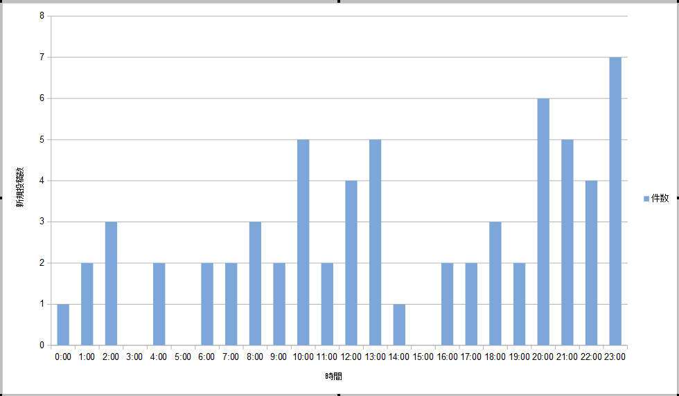Select the 8:00 data bar

coord(255,284)
